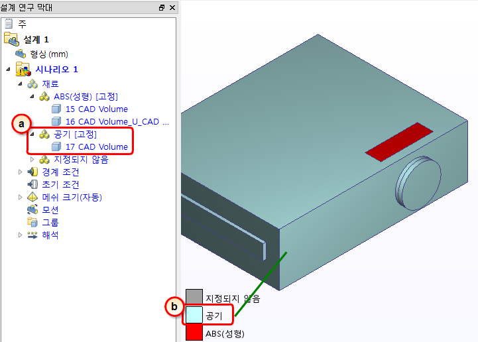Image resolution: width=478 pixels, height=342 pixels.
Task: Click the red ABS(성형) legend swatch
Action: [x=194, y=332]
